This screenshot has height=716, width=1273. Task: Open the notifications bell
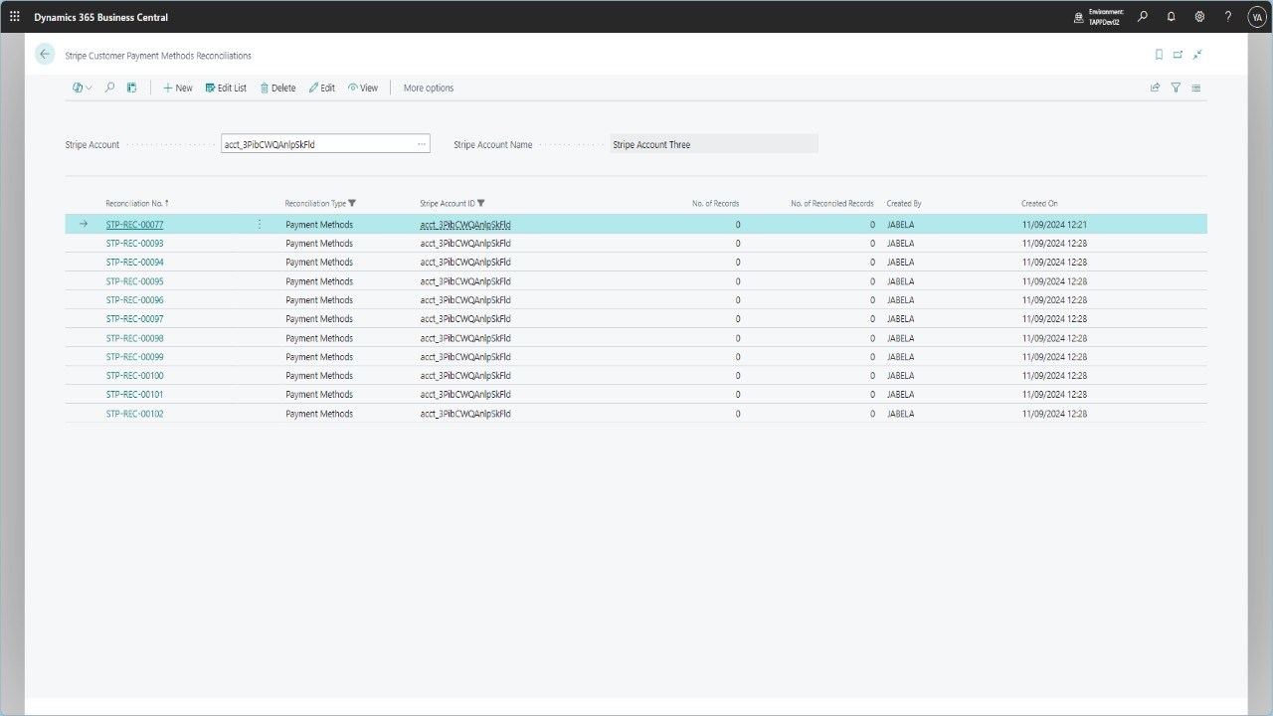(x=1171, y=17)
